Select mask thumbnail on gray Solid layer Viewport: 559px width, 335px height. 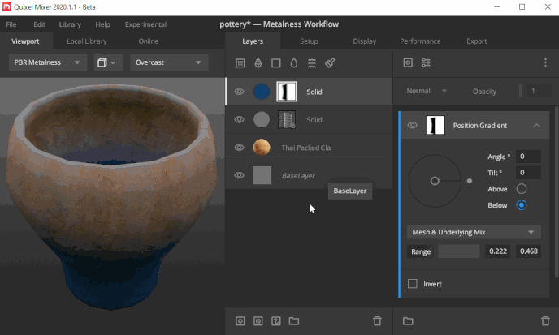287,119
